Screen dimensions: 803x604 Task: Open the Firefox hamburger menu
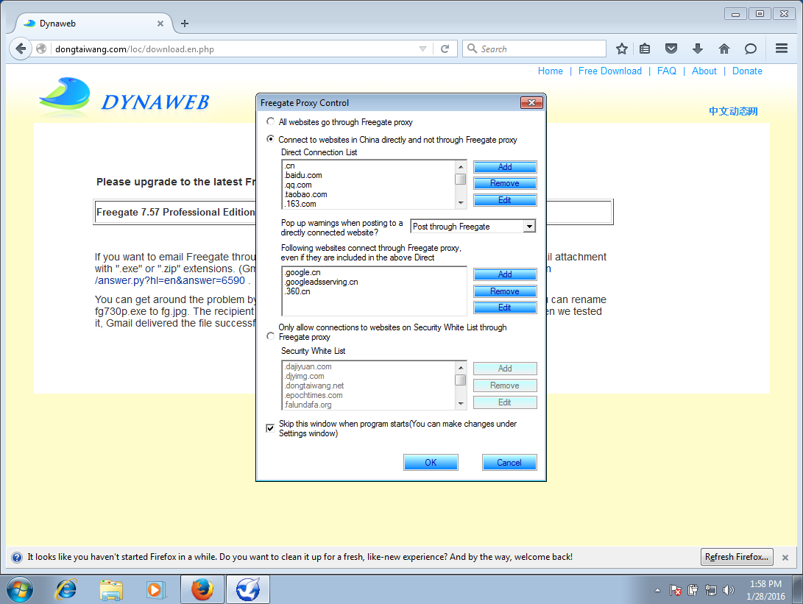pos(782,49)
